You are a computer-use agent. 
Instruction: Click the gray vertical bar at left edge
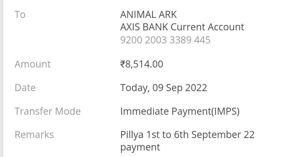click(1, 78)
